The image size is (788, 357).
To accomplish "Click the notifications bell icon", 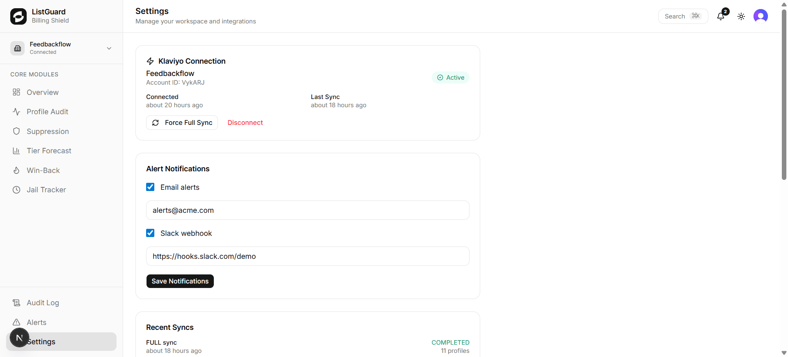I will (721, 16).
